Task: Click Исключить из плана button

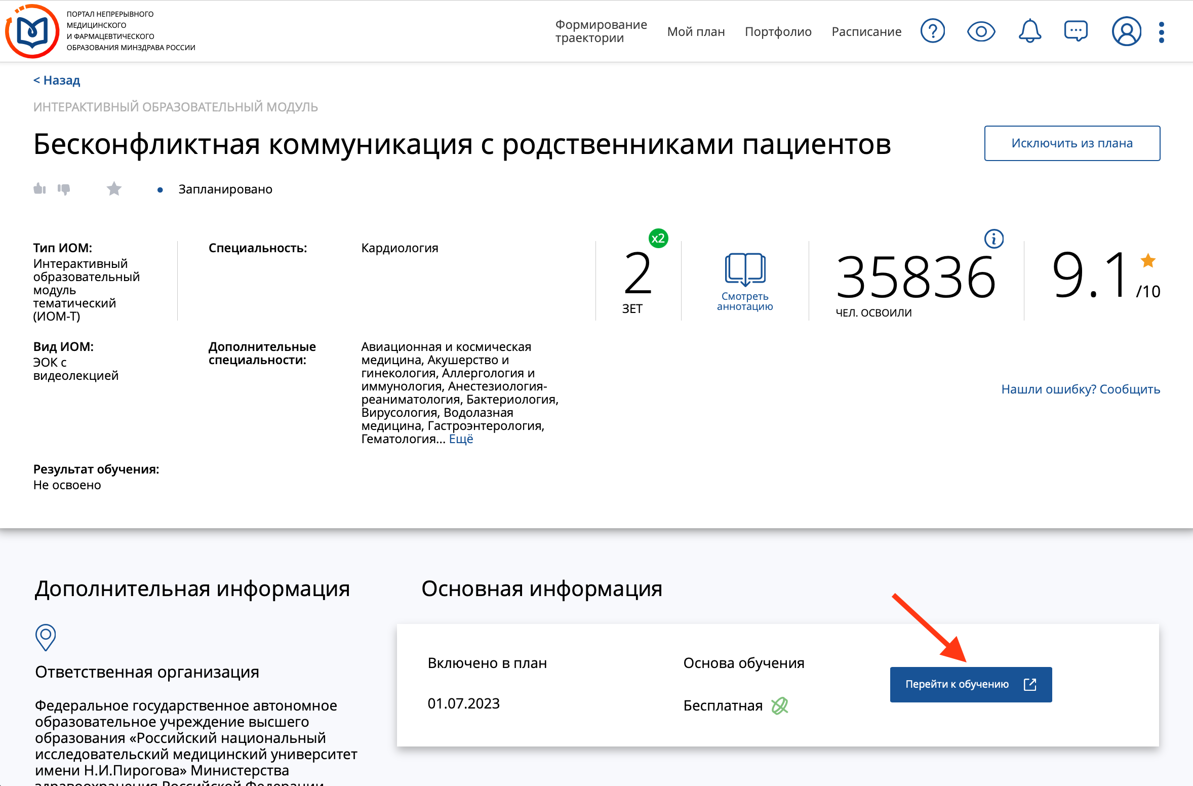Action: [1071, 143]
